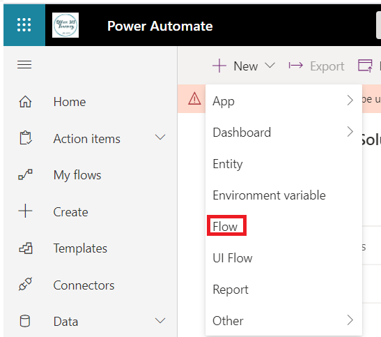
Task: Choose Environment variable menu item
Action: point(283,195)
